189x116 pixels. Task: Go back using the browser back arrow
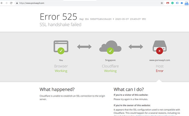[x=2, y=3]
